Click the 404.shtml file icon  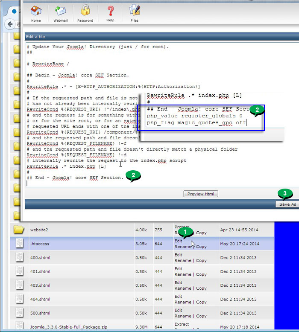coord(19,299)
